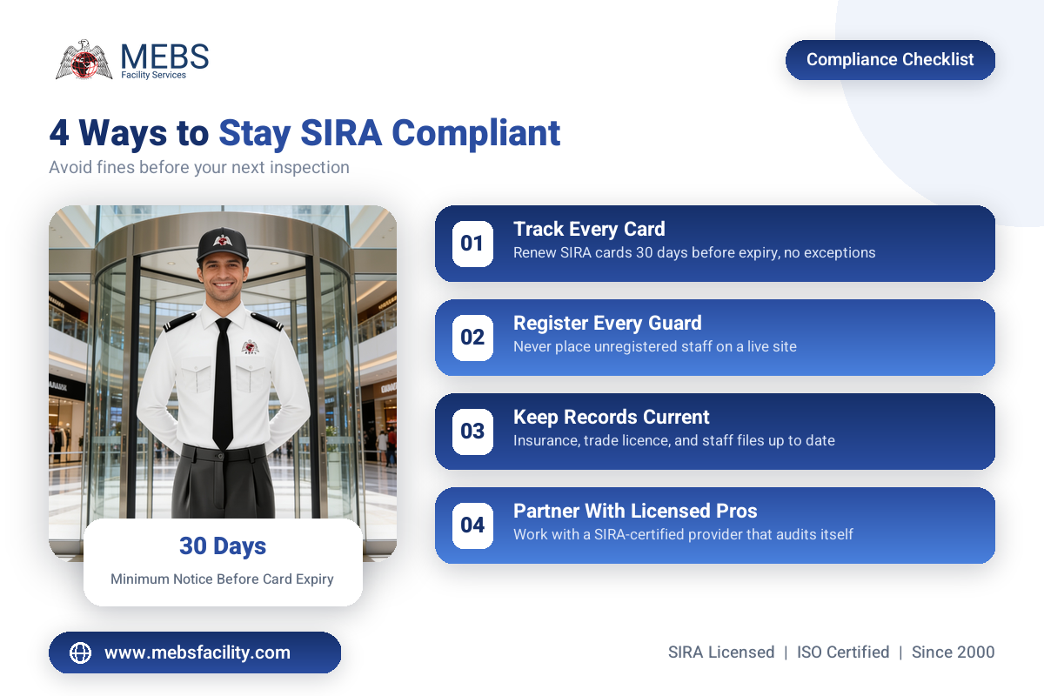The width and height of the screenshot is (1044, 696).
Task: Click the '4 Ways to Stay SIRA Compliant' headline
Action: point(304,133)
